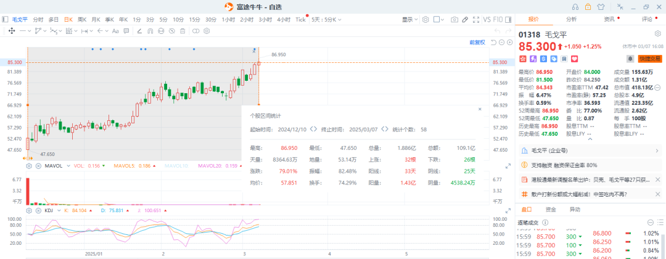This screenshot has width=666, height=259.
Task: Remove the KDJ indicator
Action: tap(38, 210)
